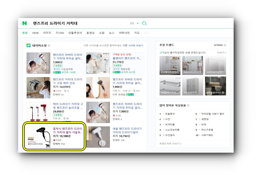
Task: Click the magnifier search icon
Action: point(144,23)
